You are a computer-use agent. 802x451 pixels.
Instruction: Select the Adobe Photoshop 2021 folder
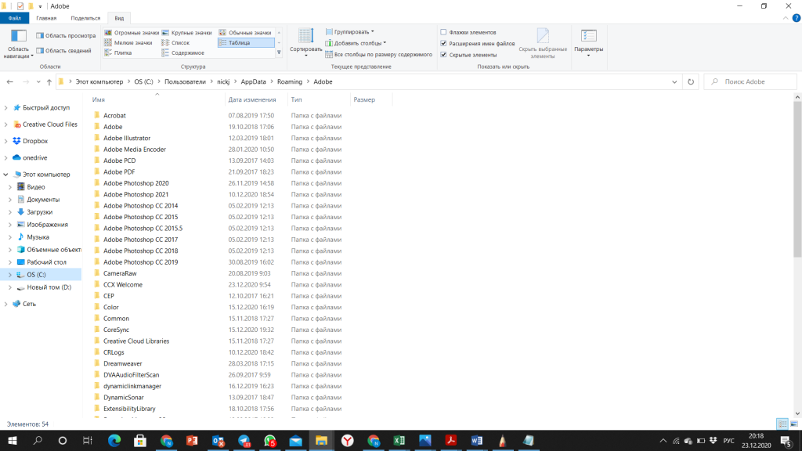(135, 194)
